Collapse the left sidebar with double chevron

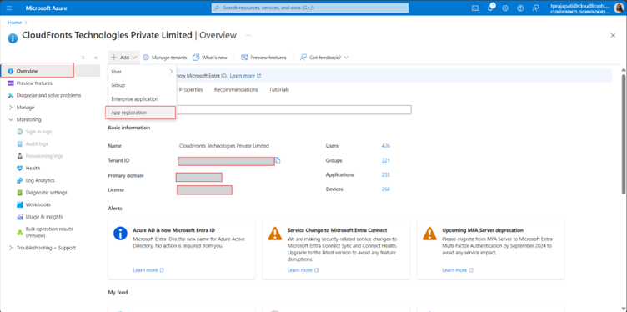pyautogui.click(x=96, y=58)
